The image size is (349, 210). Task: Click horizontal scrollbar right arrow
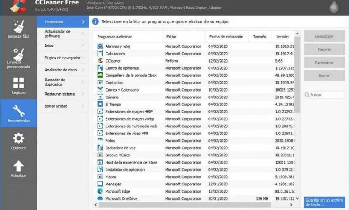[291, 205]
